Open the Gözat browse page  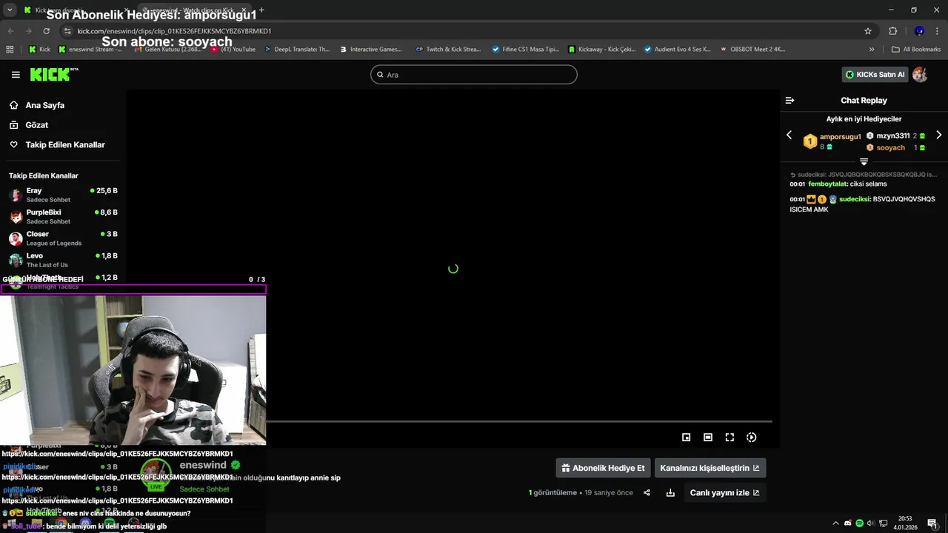click(36, 125)
